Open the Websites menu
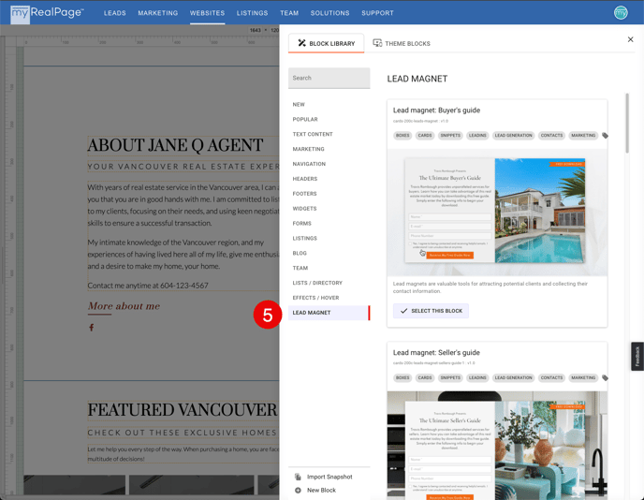This screenshot has height=500, width=644. (208, 13)
